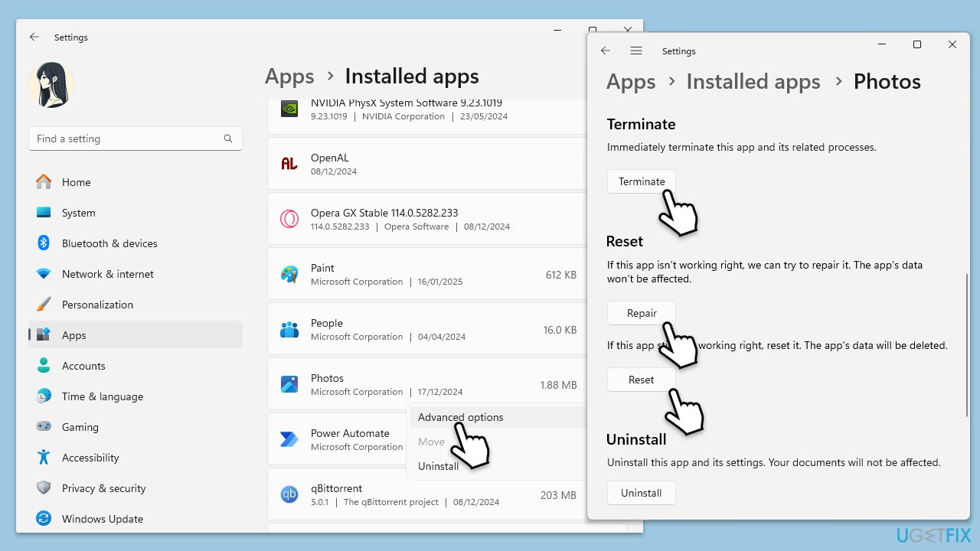Click the Photos app icon
Screen dimensions: 980x551
[x=289, y=384]
